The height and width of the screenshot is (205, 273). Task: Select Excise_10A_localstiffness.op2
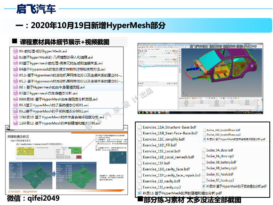click(224, 135)
